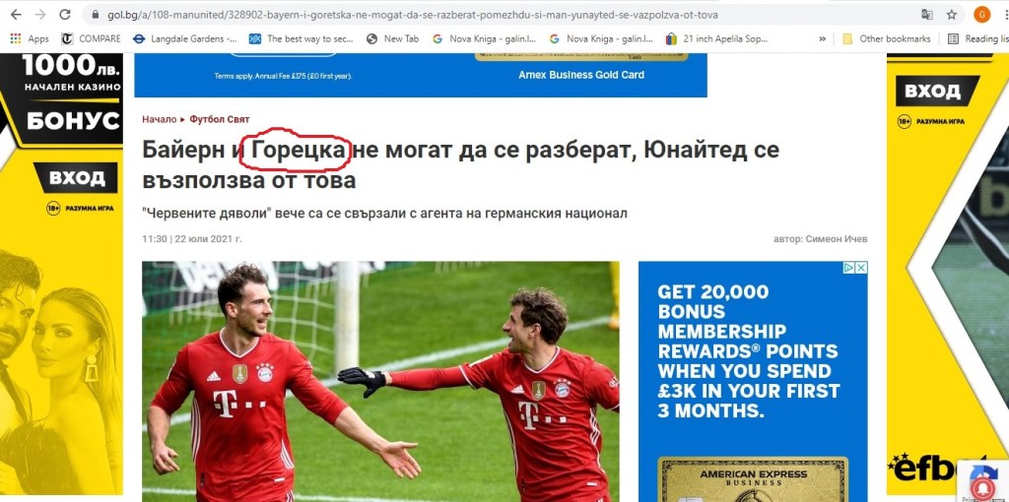Click the AdChoices icon on Amex ad
This screenshot has height=502, width=1009.
(x=849, y=268)
